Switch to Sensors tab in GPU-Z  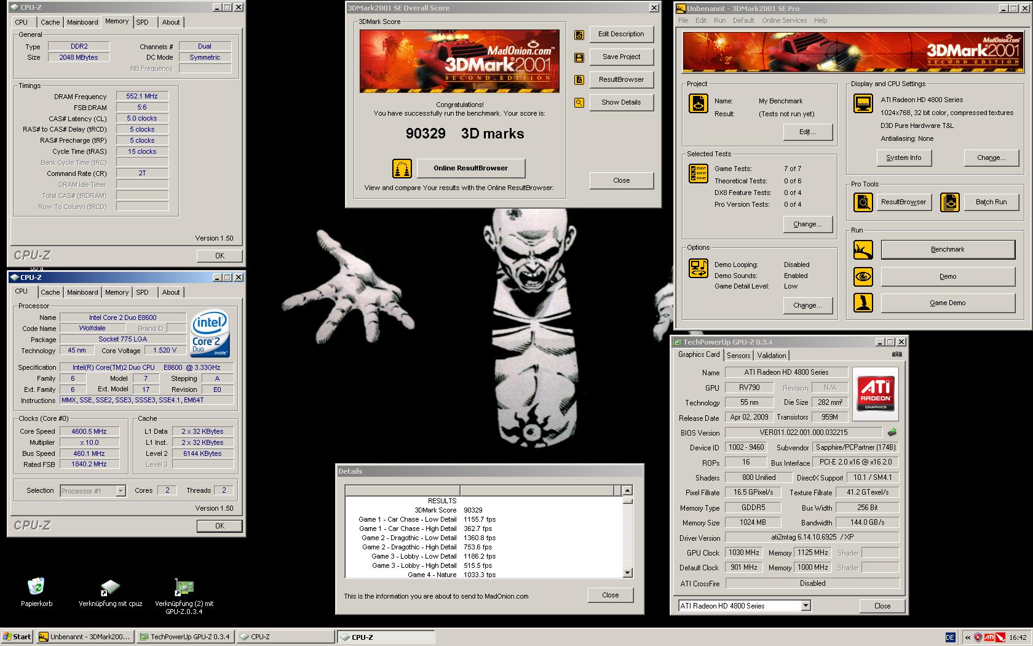(738, 356)
